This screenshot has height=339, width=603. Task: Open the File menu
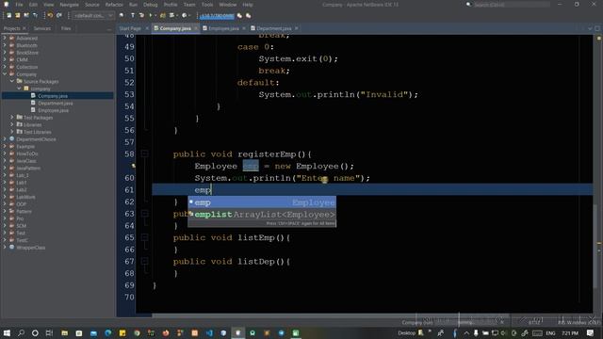coord(19,5)
